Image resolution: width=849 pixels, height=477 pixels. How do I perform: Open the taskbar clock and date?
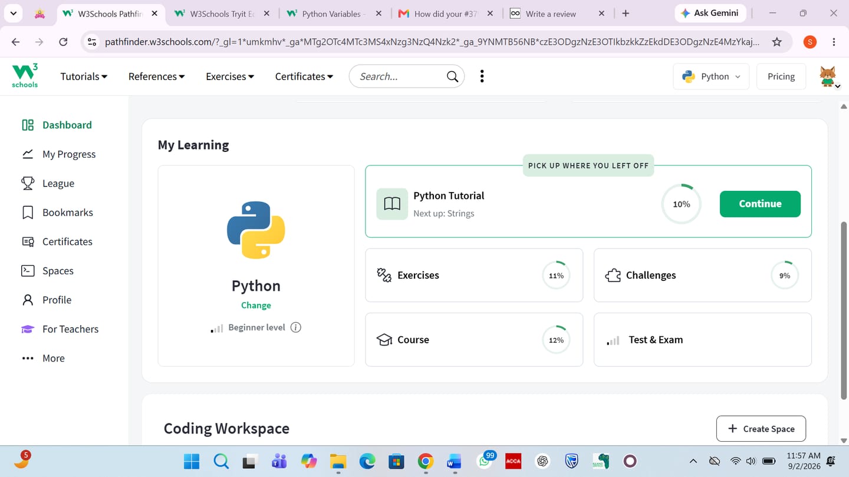click(804, 461)
